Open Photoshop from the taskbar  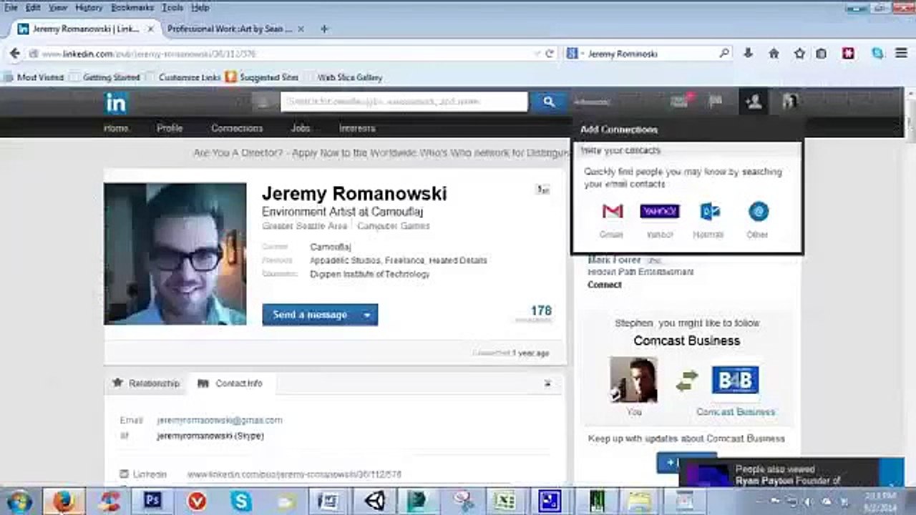click(152, 500)
